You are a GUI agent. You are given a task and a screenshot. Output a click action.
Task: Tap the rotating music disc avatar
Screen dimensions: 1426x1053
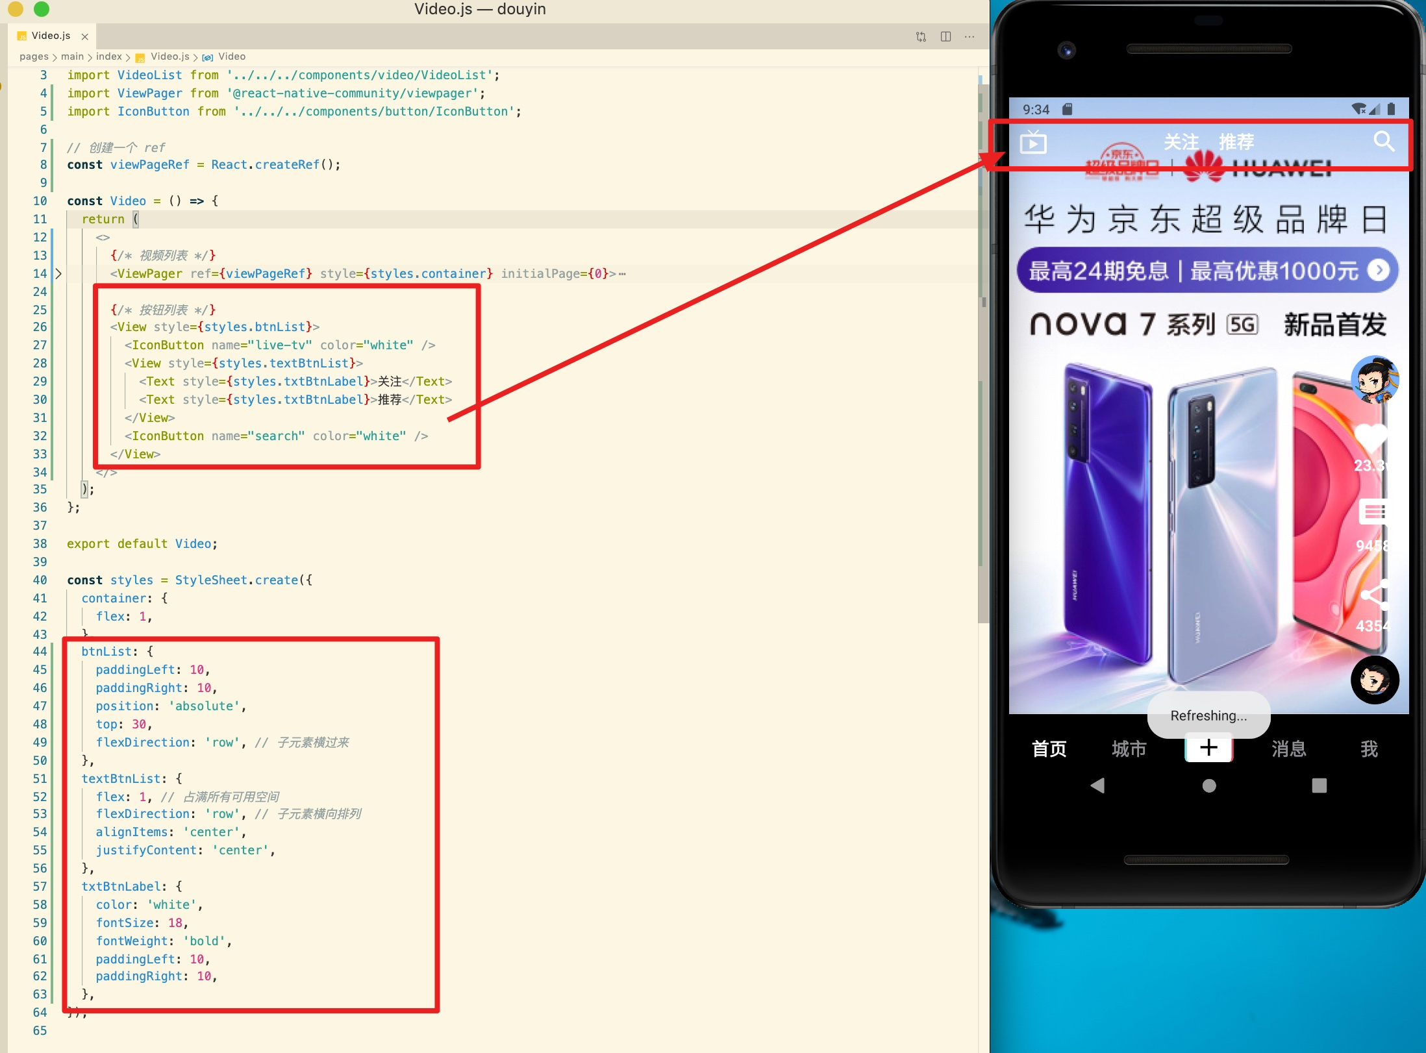tap(1375, 680)
